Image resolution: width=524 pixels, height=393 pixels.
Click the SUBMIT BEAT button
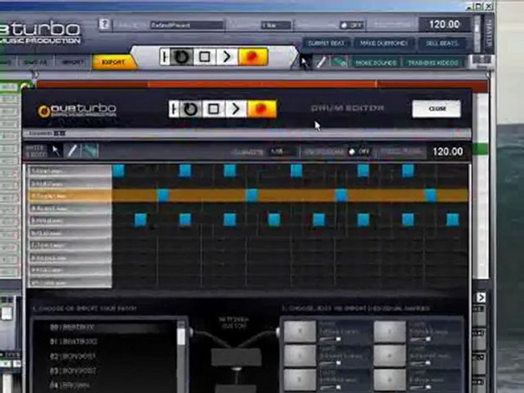click(326, 44)
